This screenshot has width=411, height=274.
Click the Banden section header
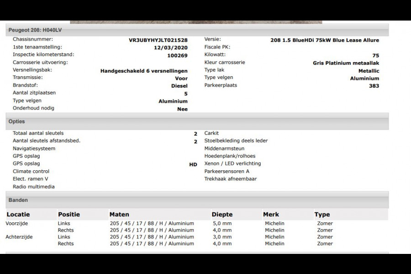[x=18, y=200]
